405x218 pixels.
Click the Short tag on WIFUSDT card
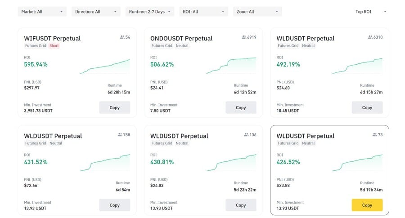[54, 46]
